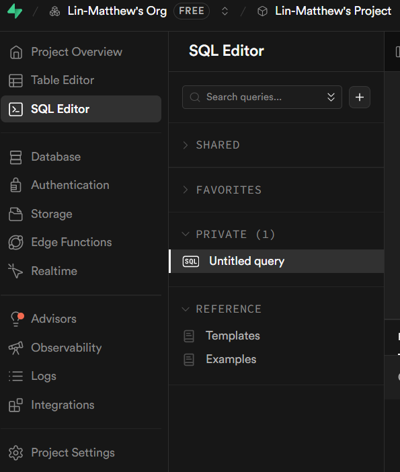400x472 pixels.
Task: Click the organization cubes icon
Action: point(54,11)
